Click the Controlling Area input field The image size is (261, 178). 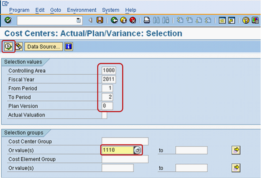pyautogui.click(x=108, y=71)
